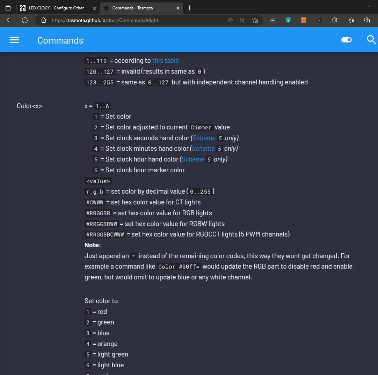The height and width of the screenshot is (375, 378).
Task: Open Collections in the toolbar
Action: [367, 20]
